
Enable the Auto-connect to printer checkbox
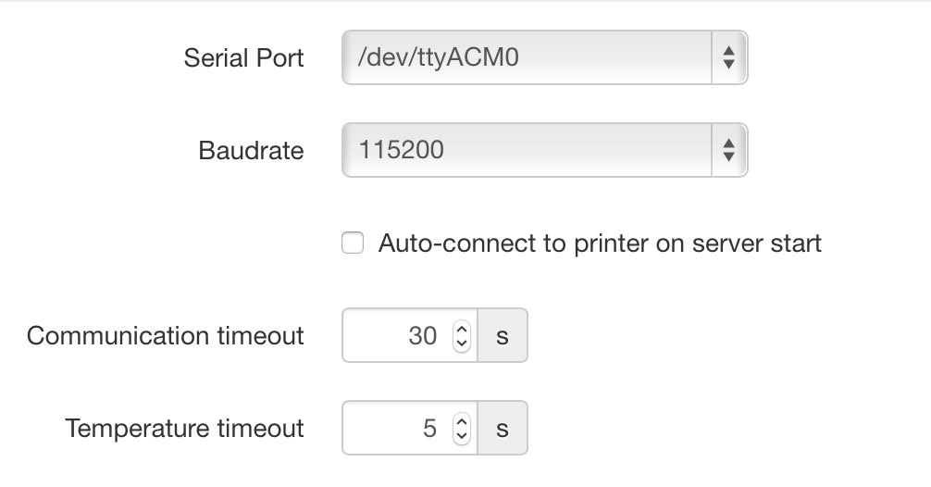click(x=353, y=243)
